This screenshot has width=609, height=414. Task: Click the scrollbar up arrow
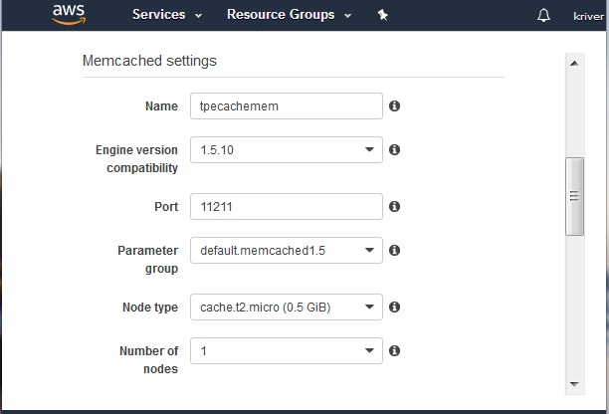(x=574, y=62)
